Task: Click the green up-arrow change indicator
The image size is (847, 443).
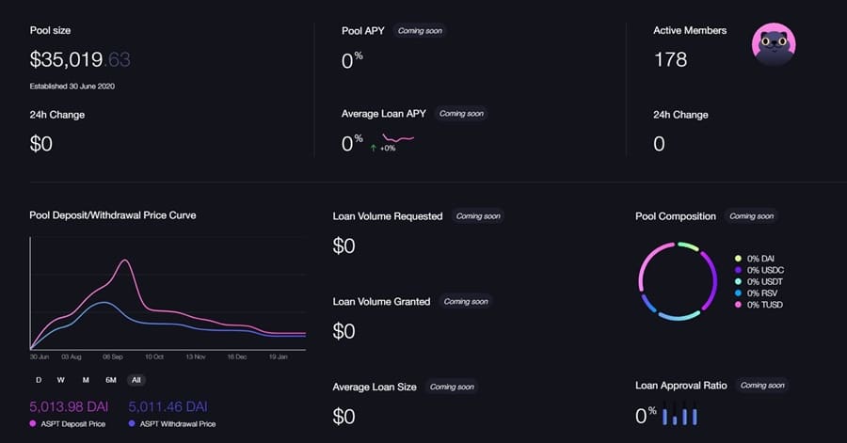Action: pos(374,148)
